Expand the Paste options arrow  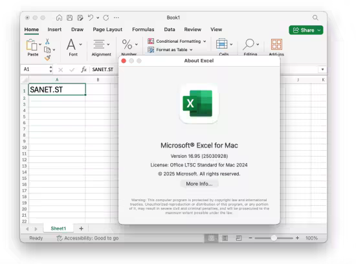pos(40,44)
